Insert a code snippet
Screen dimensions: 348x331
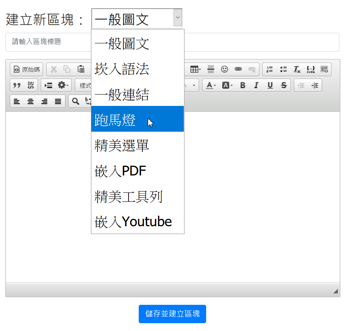click(x=310, y=70)
